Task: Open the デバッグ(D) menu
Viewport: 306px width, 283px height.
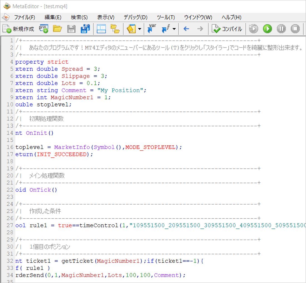Action: click(x=135, y=17)
